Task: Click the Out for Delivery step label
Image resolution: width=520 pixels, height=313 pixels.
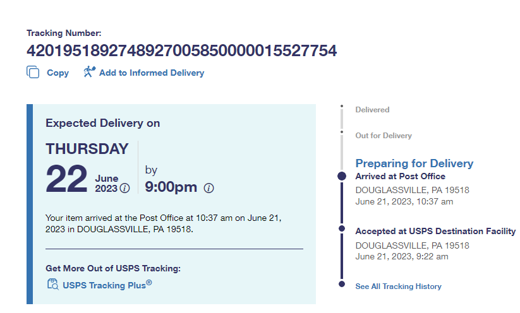Action: 383,136
